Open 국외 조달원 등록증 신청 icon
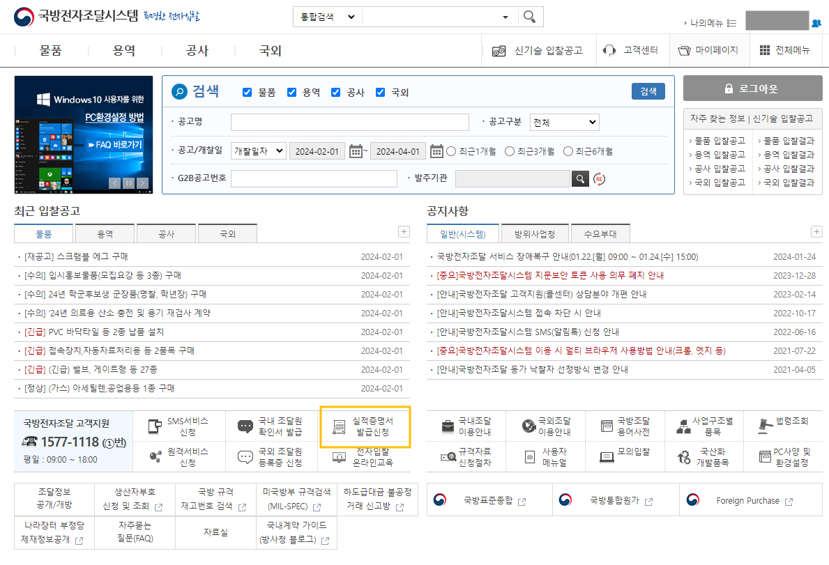This screenshot has height=565, width=829. [x=245, y=457]
